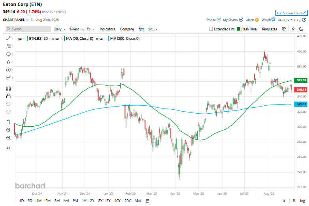309x206 pixels.
Task: Toggle the magnet snap mode
Action: (8, 88)
